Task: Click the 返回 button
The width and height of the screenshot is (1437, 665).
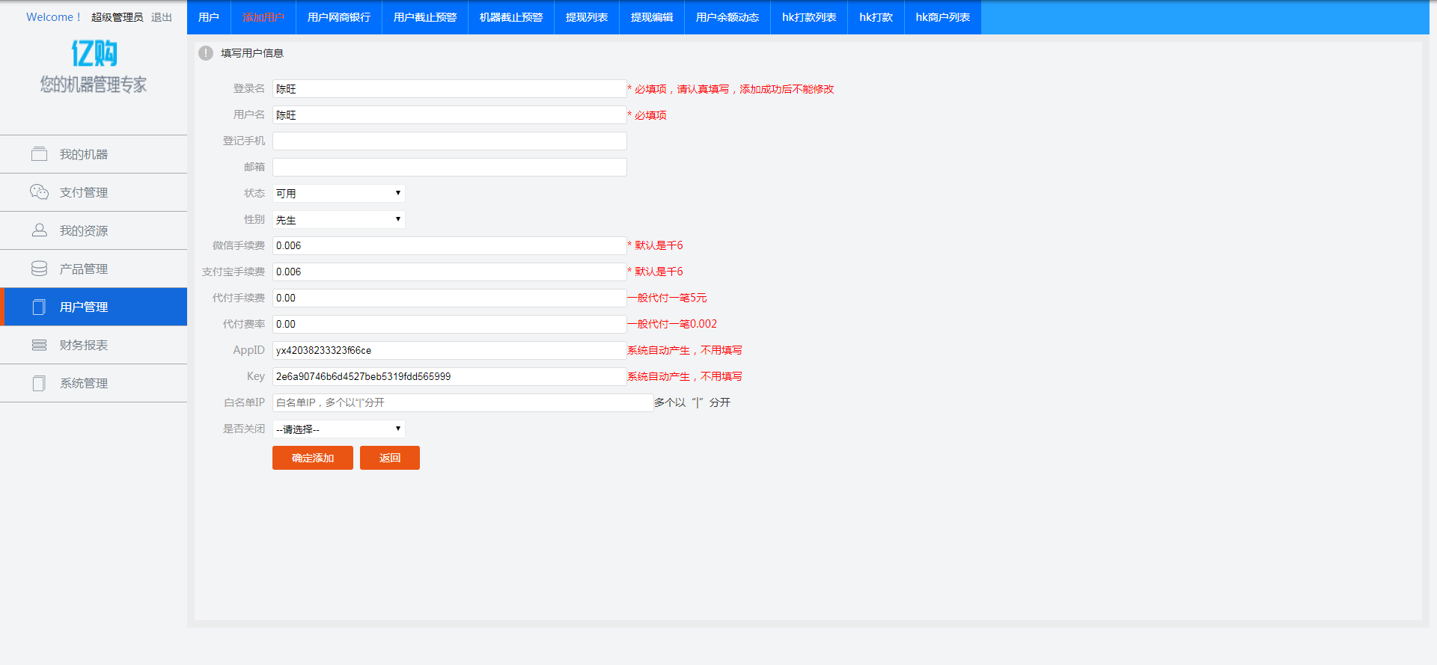Action: click(x=389, y=458)
